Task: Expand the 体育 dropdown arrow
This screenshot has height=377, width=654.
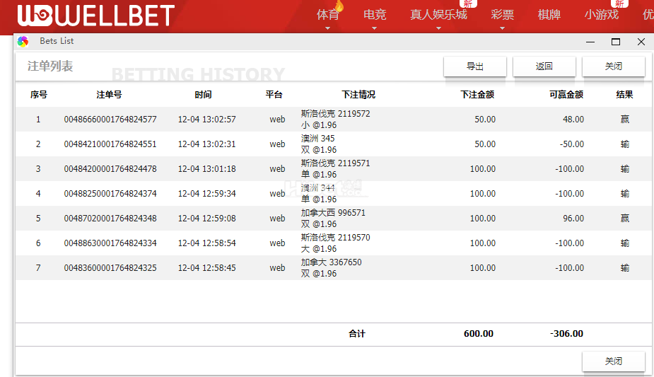Action: (327, 29)
